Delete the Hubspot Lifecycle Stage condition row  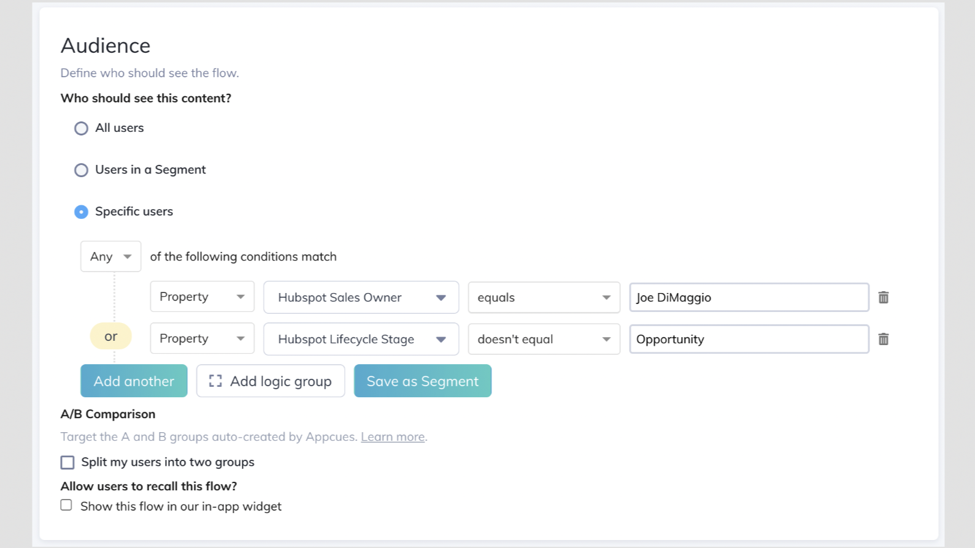click(x=884, y=339)
